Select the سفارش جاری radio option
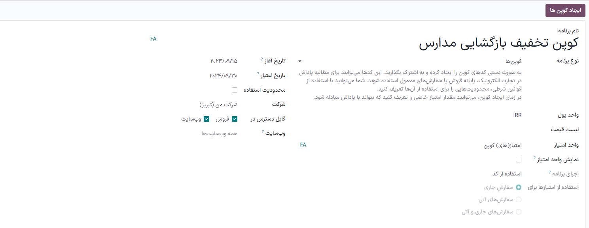Viewport: 589px width, 228px height. click(x=519, y=187)
